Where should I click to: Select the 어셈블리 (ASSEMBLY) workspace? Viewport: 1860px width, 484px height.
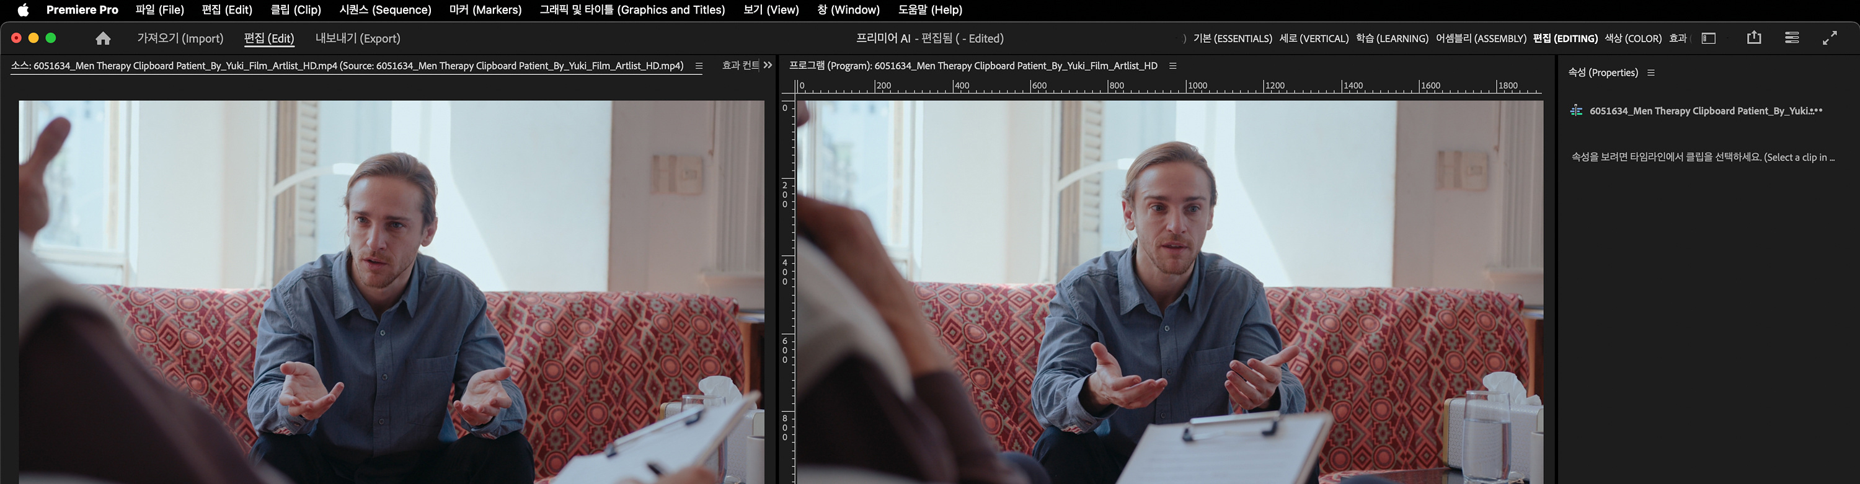point(1480,38)
